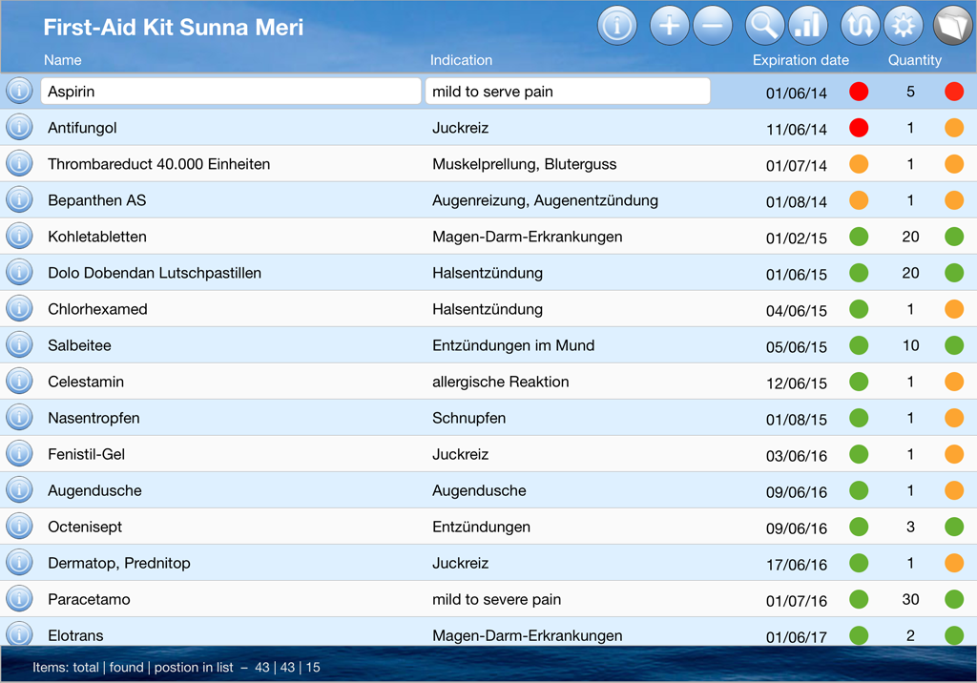Click quantity 5 in Aspirin row

click(910, 92)
